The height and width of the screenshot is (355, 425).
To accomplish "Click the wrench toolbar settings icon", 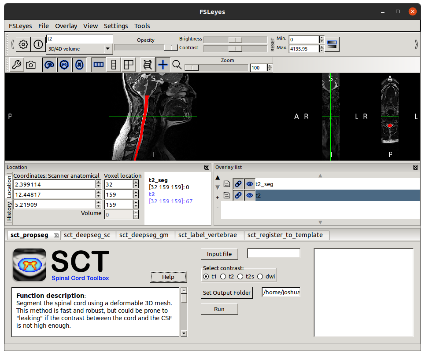I will [x=16, y=65].
